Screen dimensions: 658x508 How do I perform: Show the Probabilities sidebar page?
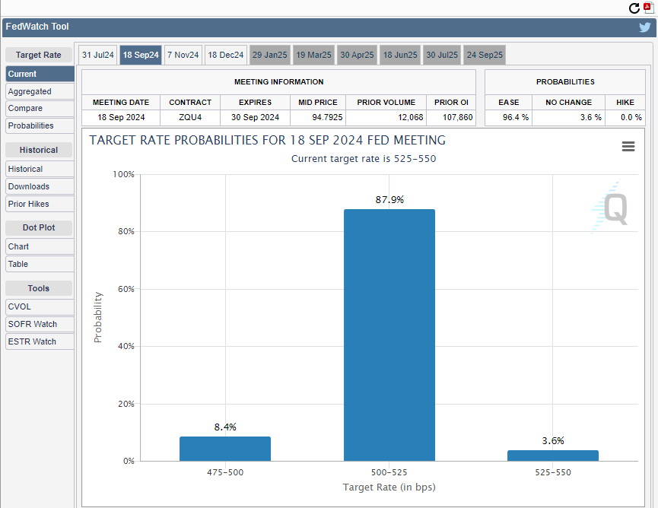pyautogui.click(x=40, y=126)
